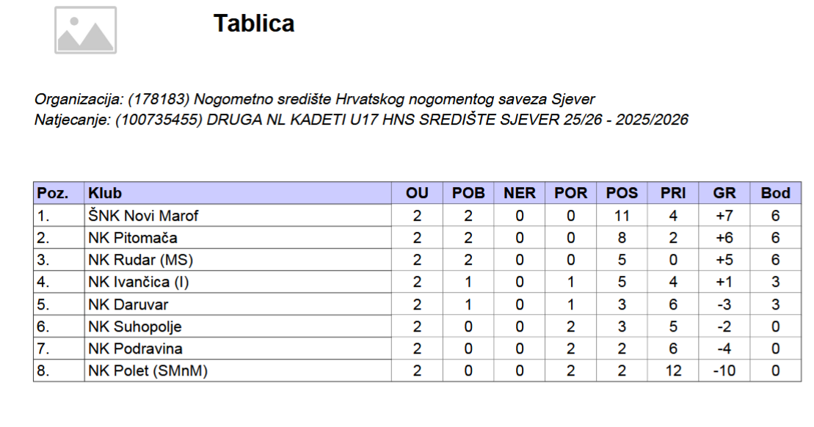
Task: Click the POB column header
Action: pos(468,193)
